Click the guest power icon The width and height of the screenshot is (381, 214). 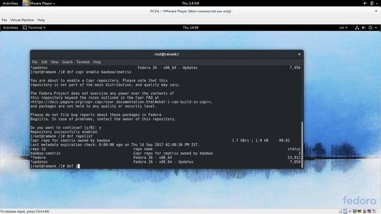click(x=370, y=28)
